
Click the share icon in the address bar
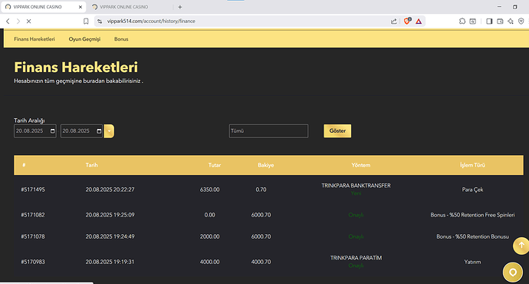click(x=394, y=21)
